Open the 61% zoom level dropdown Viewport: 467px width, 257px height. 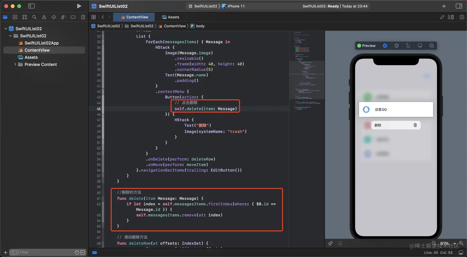point(448,244)
